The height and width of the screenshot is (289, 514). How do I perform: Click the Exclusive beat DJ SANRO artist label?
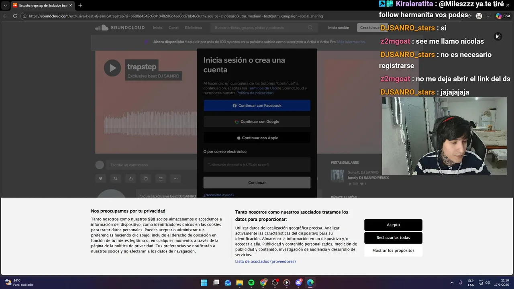coord(153,76)
